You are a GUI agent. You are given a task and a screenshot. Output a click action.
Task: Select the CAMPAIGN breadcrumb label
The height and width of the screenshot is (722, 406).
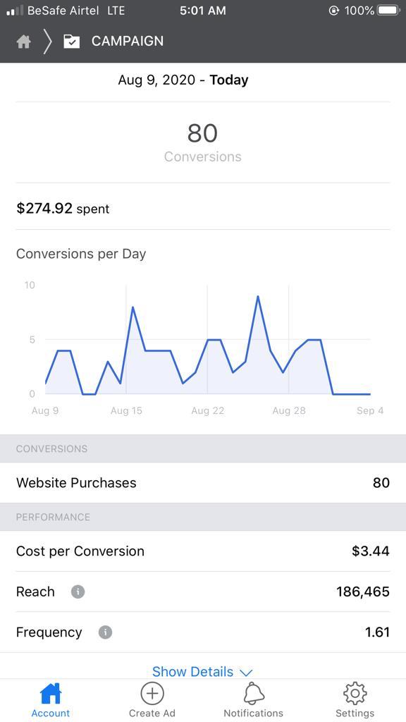point(128,41)
